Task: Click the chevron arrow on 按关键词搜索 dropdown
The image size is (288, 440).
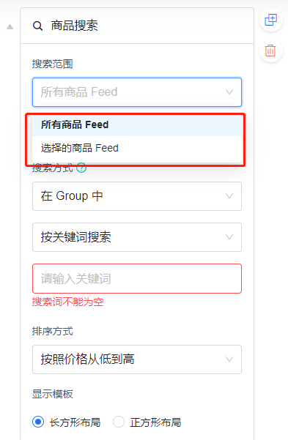Action: 229,237
